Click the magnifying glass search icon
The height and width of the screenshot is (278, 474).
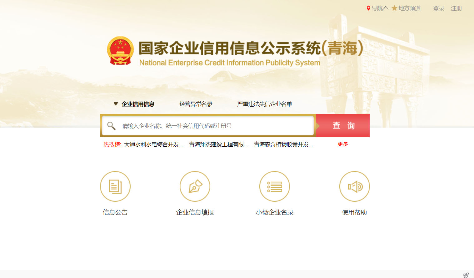coord(111,126)
